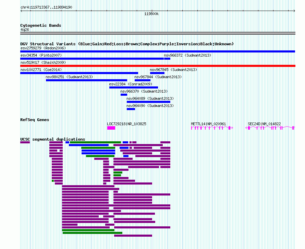Select the nsv980251 blue variant bar

[x=87, y=80]
